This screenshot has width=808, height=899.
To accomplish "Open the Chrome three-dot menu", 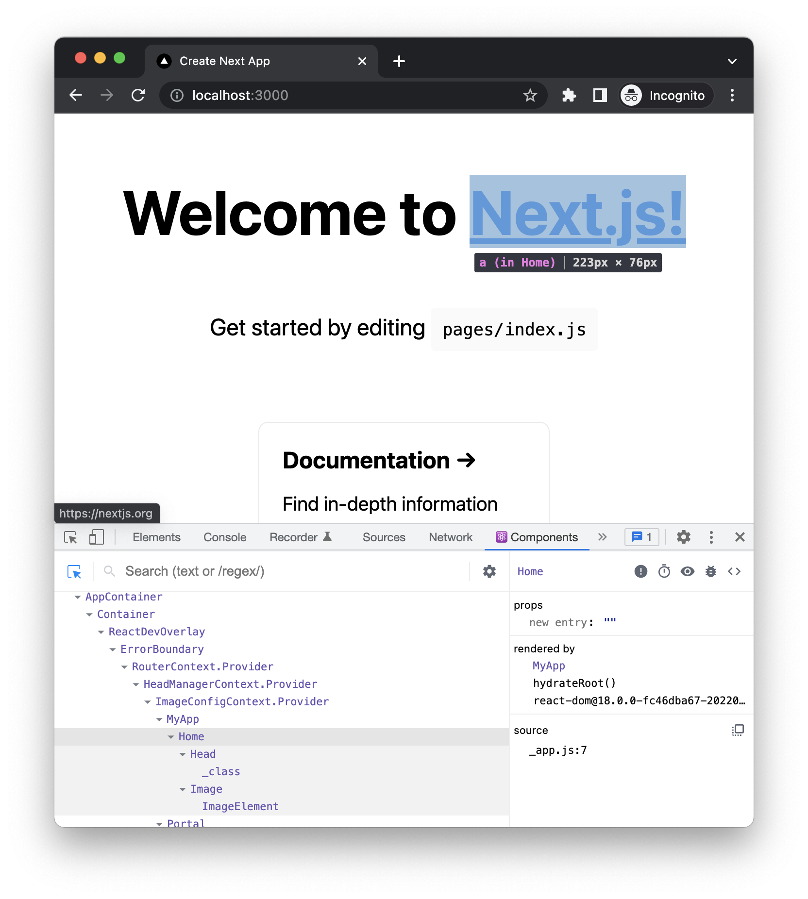I will [x=732, y=95].
